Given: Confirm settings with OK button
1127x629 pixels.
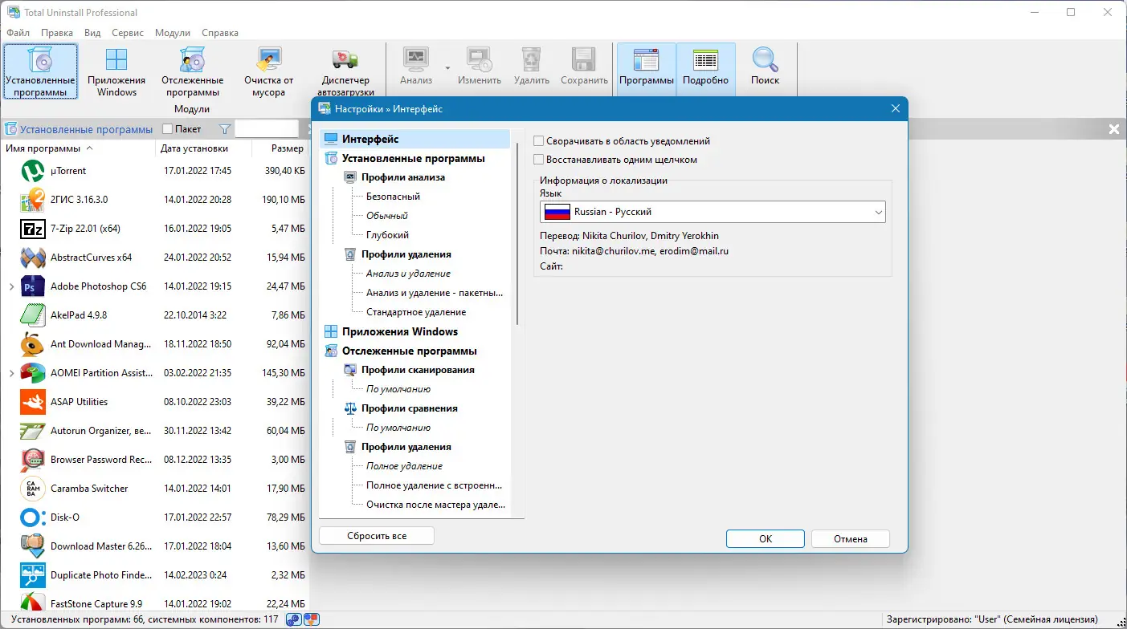Looking at the screenshot, I should (x=766, y=539).
